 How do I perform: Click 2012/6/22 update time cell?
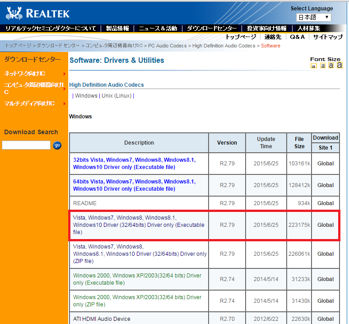266,319
